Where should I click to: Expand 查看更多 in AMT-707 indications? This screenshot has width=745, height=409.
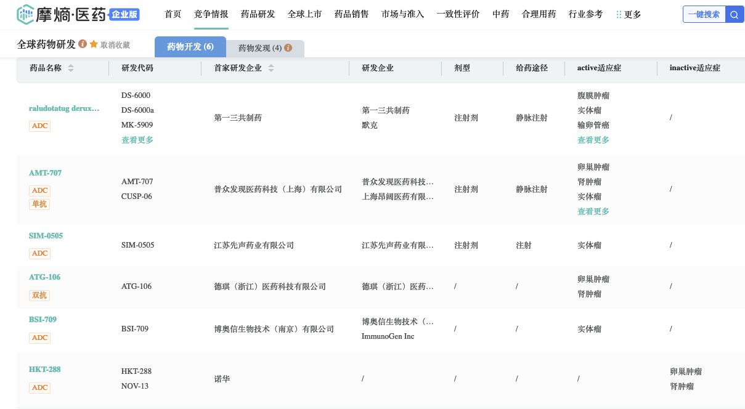(593, 211)
